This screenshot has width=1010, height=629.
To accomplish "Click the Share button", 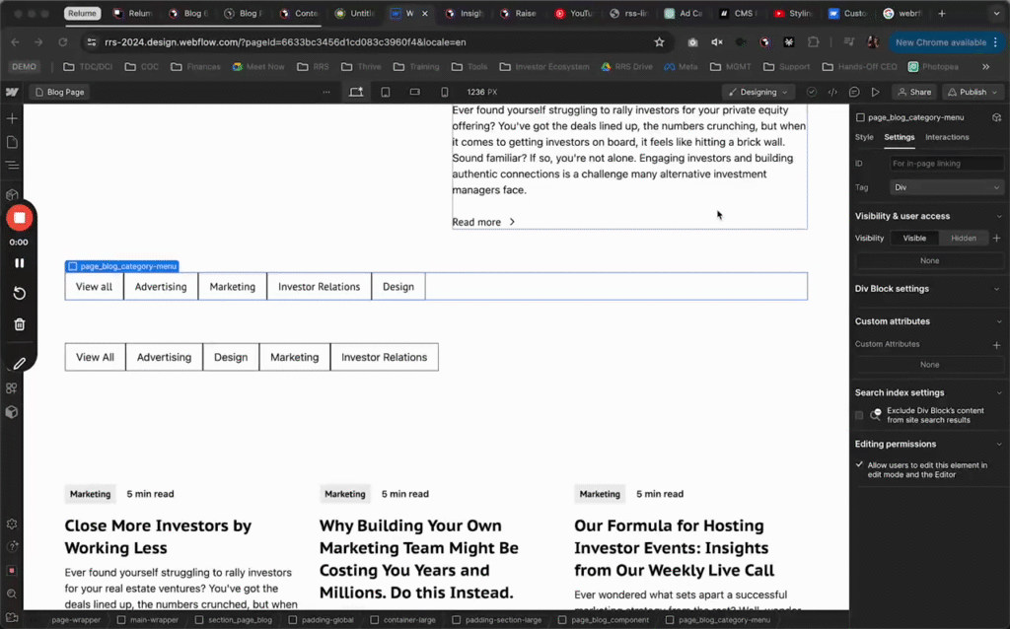I will [x=914, y=92].
